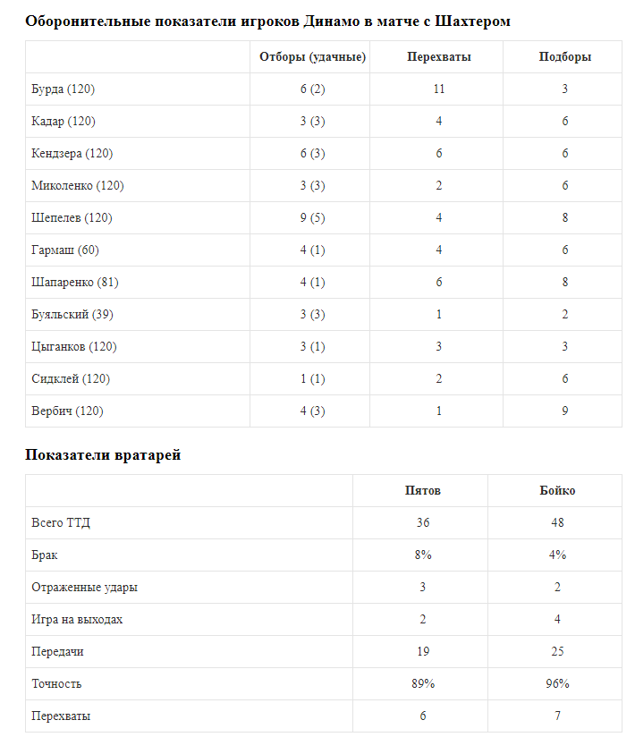Click the "Цыганков (120)" player name
The width and height of the screenshot is (635, 737).
73,347
